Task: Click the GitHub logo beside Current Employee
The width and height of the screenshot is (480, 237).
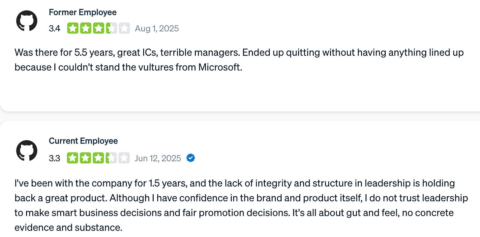Action: point(27,151)
